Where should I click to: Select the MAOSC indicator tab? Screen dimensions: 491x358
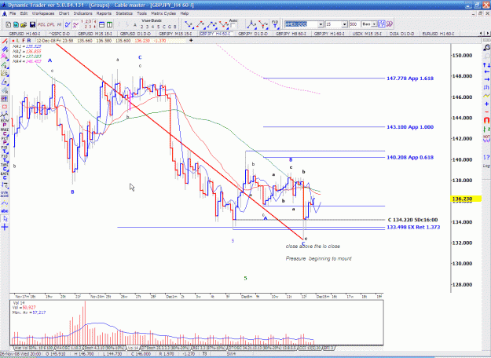[68, 348]
